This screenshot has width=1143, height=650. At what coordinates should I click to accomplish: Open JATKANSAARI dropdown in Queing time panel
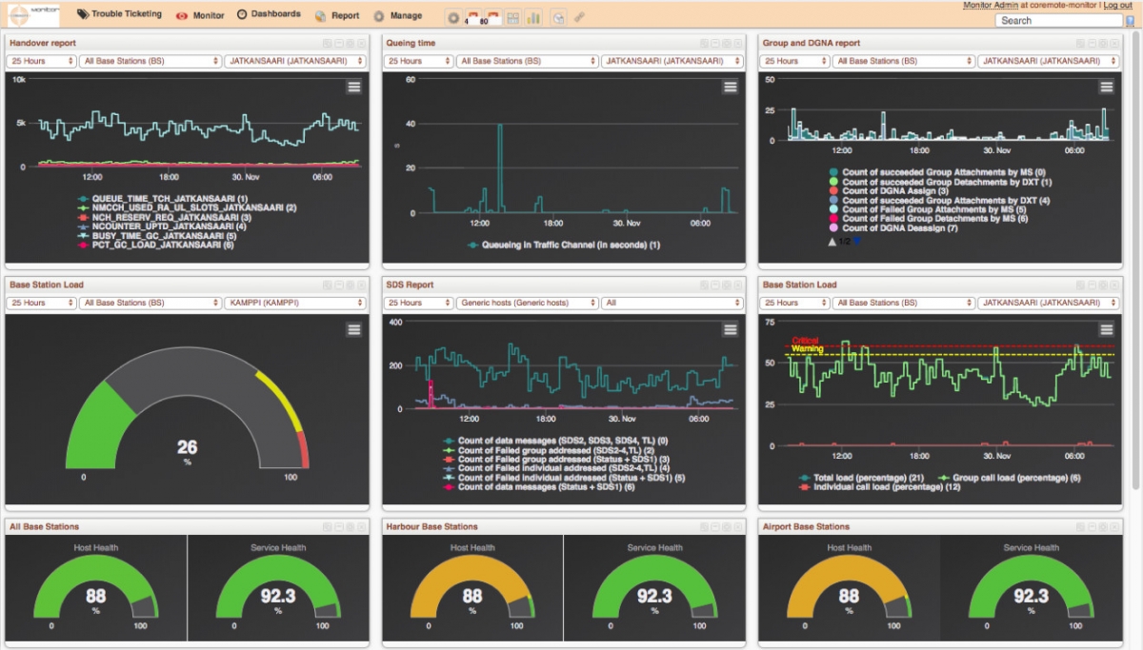672,61
